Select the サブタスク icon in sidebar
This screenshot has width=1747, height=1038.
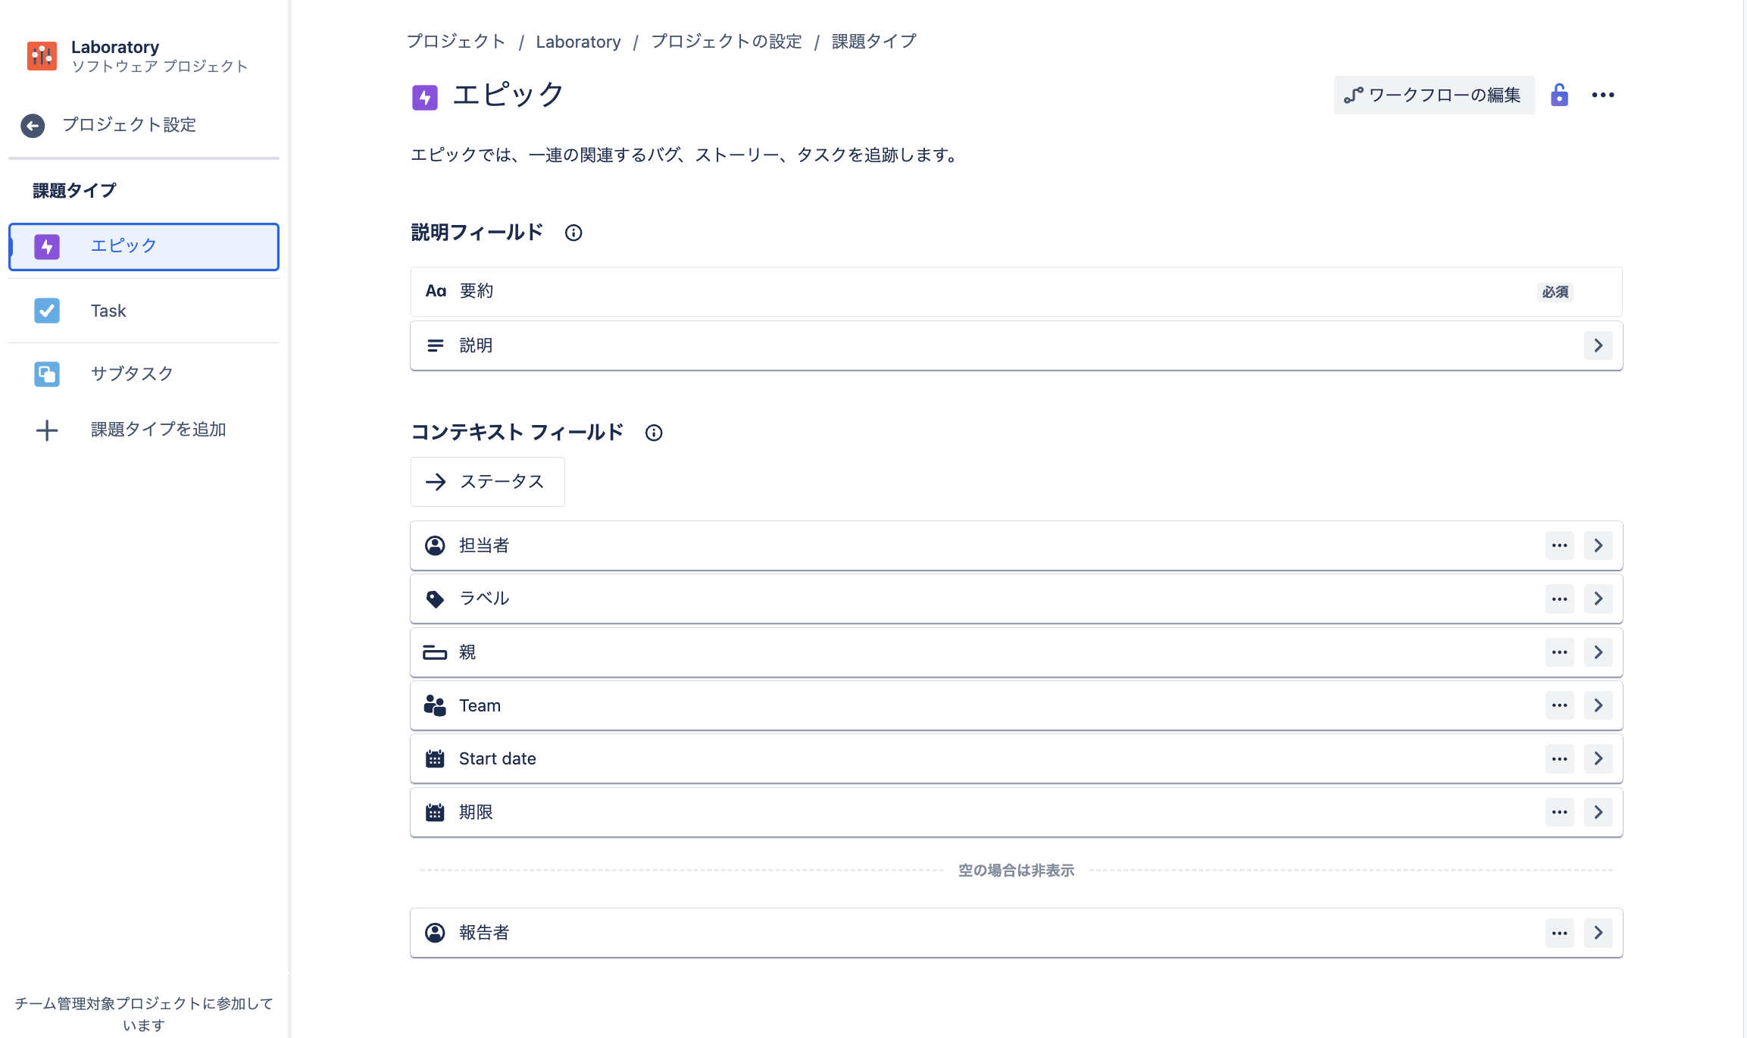[x=46, y=373]
